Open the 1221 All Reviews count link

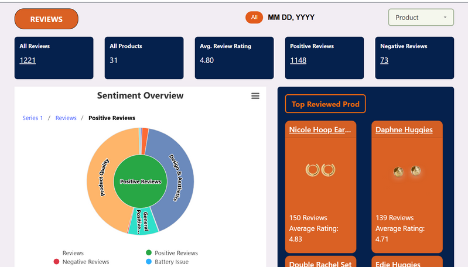click(28, 60)
